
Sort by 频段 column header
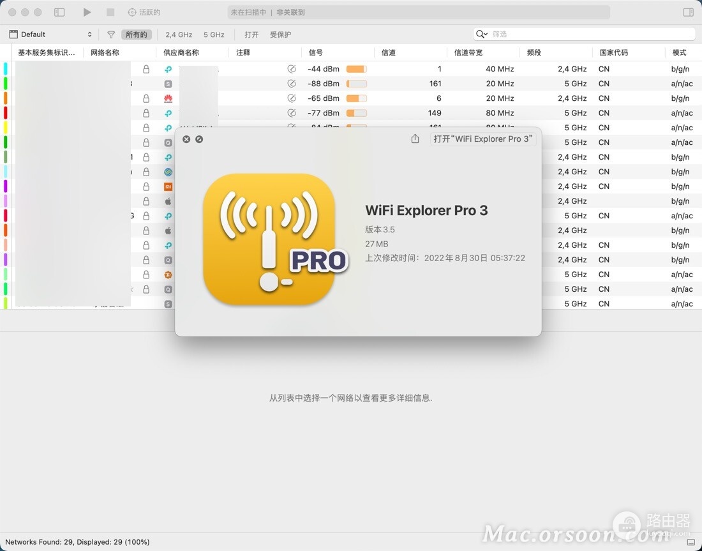(x=534, y=52)
